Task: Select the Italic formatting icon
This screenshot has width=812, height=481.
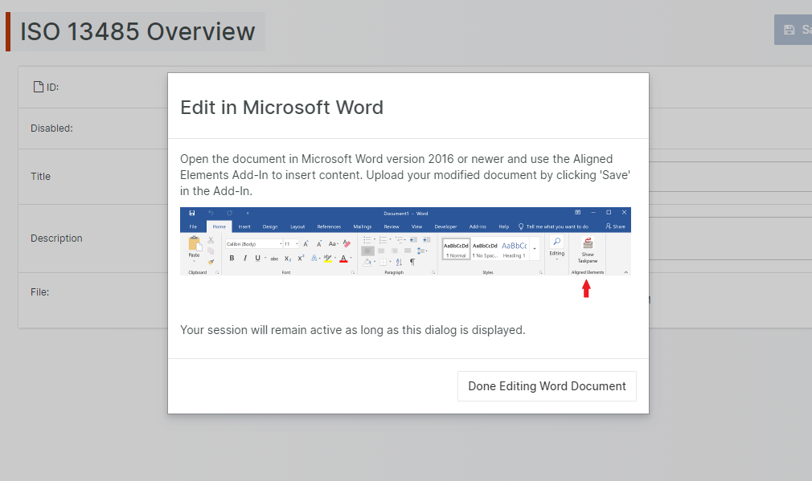Action: 244,259
